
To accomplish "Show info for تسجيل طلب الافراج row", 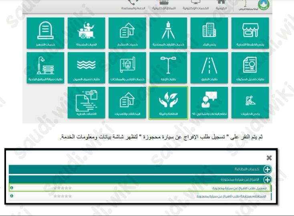I will point(12,188).
